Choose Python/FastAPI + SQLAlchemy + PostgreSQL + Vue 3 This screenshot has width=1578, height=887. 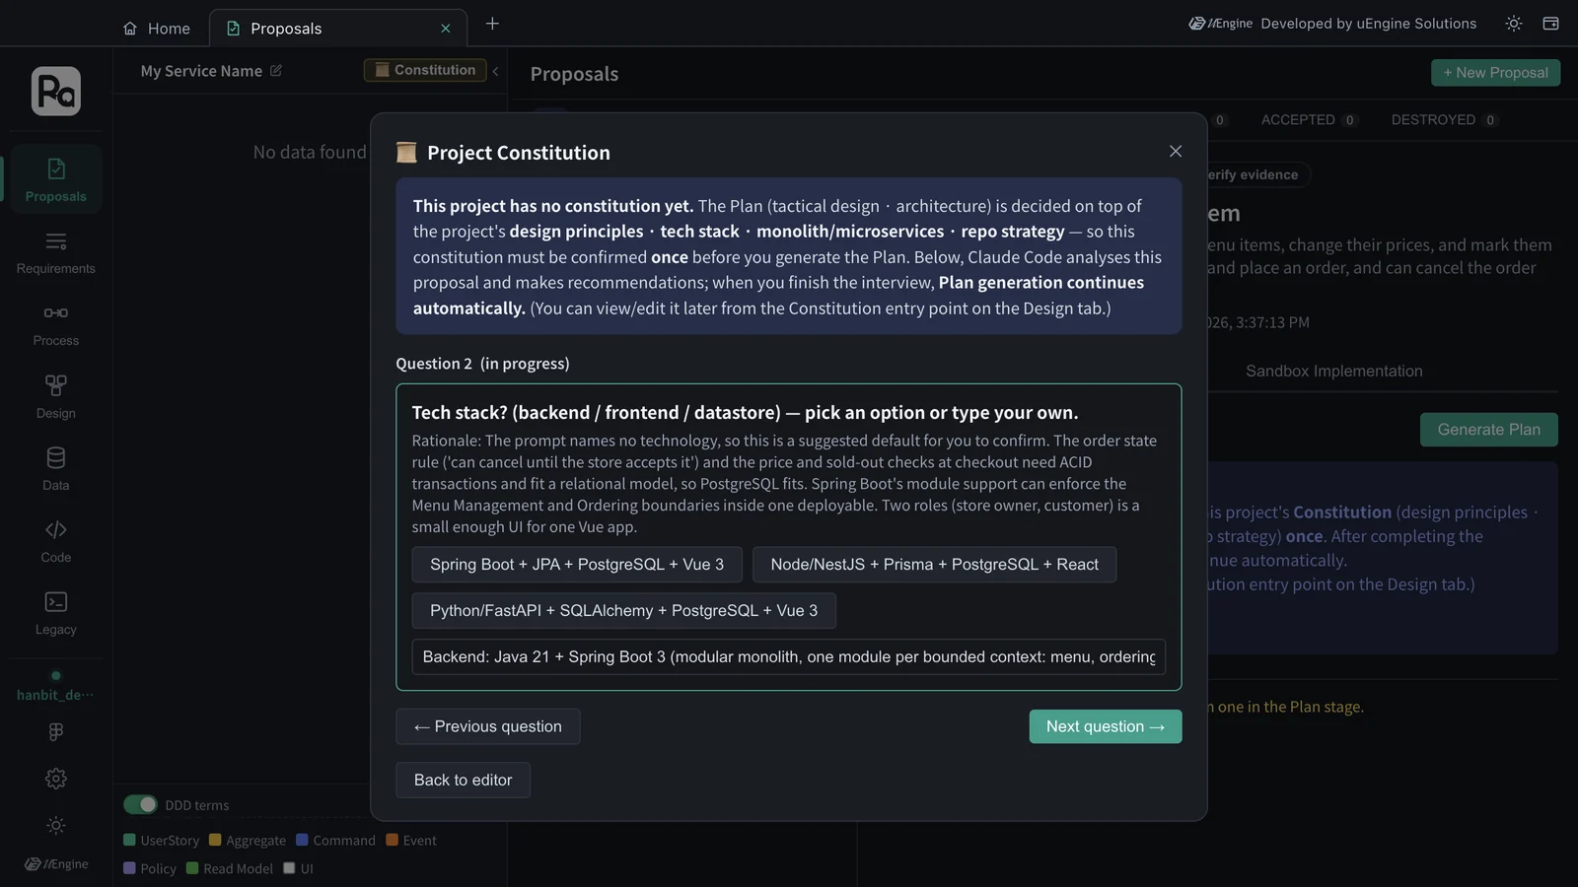click(x=623, y=611)
